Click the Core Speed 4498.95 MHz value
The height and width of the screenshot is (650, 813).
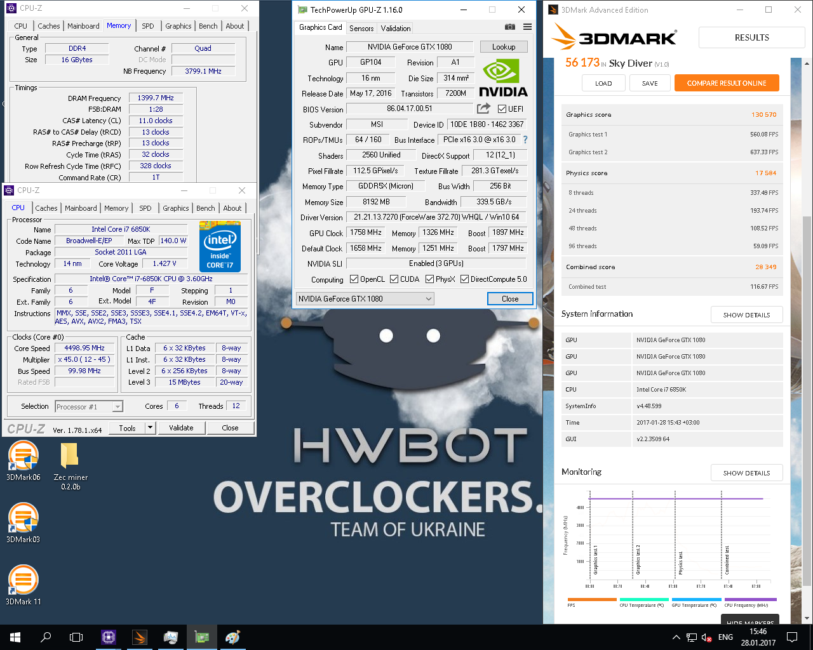[84, 348]
